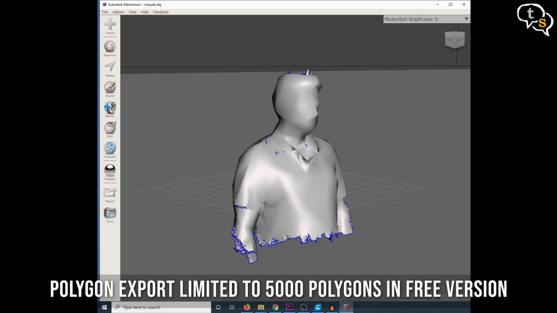557x313 pixels.
Task: Click the Windows search field
Action: point(161,307)
